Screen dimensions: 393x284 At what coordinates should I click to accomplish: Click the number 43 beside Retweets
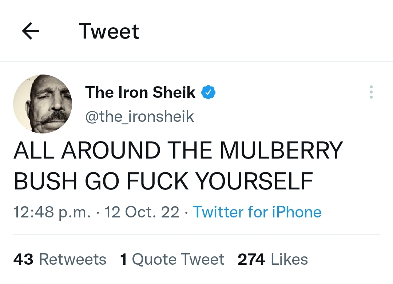click(x=23, y=259)
